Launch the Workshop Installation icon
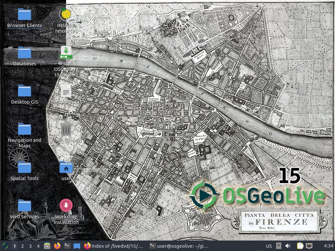The width and height of the screenshot is (335, 251). click(66, 206)
